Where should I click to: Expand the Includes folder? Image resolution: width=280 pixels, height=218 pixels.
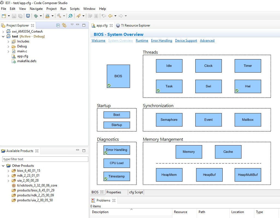pos(8,42)
